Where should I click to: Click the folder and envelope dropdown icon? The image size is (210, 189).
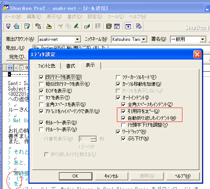38,26
